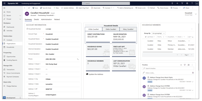The width and height of the screenshot is (202, 101).
Task: Click Deactivate command
Action: 96,8
